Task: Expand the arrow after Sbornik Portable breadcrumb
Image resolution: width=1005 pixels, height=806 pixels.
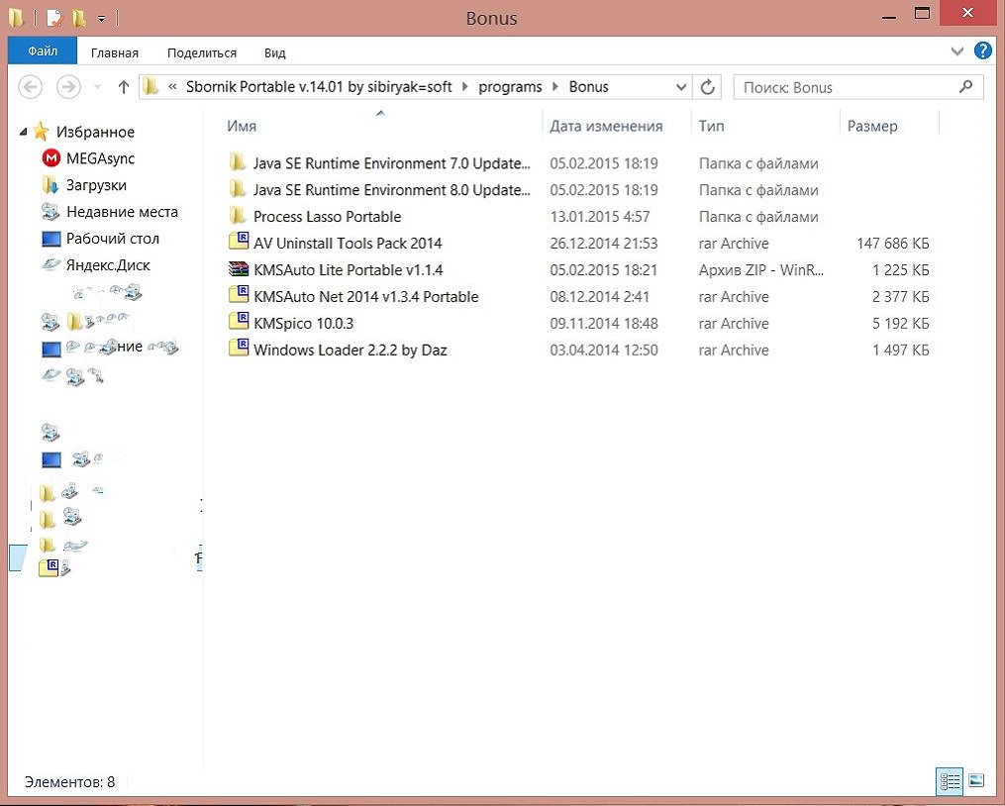Action: tap(465, 87)
